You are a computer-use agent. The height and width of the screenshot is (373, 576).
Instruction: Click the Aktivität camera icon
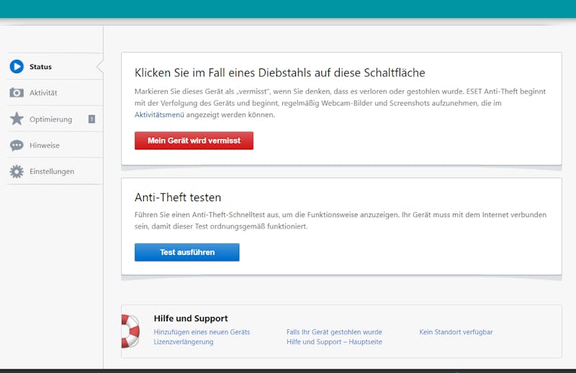coord(17,93)
